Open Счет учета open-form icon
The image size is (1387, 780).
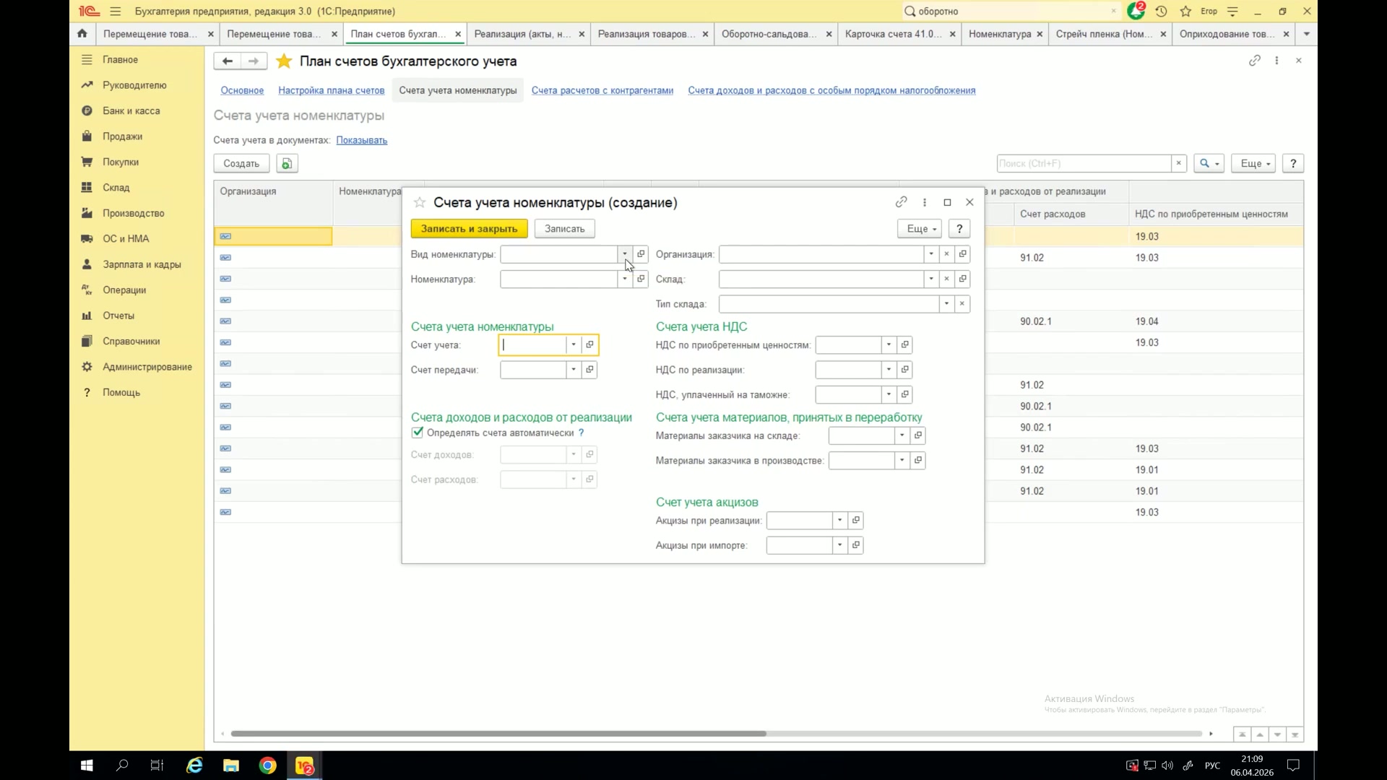[590, 345]
